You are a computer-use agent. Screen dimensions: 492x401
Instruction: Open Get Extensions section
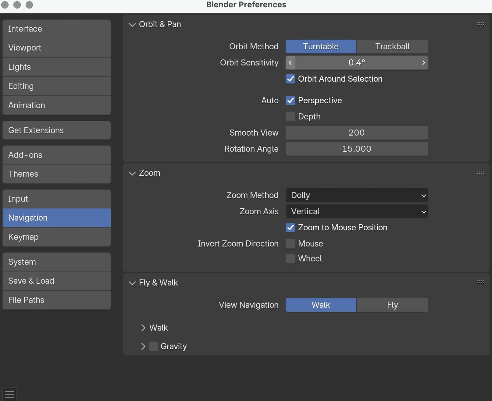57,130
